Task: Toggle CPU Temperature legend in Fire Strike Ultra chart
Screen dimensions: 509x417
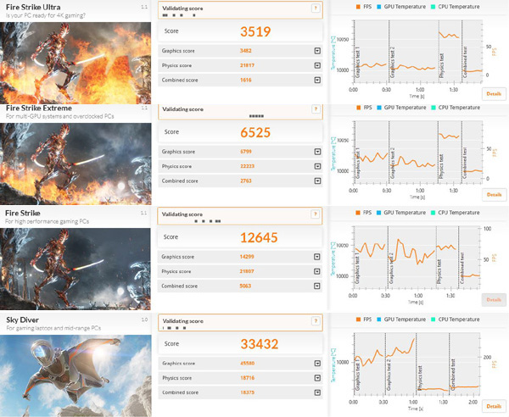Action: pyautogui.click(x=455, y=7)
